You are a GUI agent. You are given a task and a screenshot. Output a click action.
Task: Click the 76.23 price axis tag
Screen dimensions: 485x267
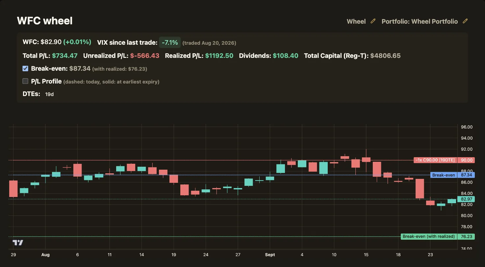[467, 236]
